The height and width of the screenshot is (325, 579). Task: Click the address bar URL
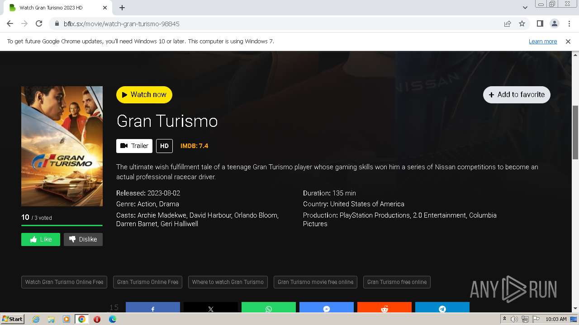(x=122, y=24)
